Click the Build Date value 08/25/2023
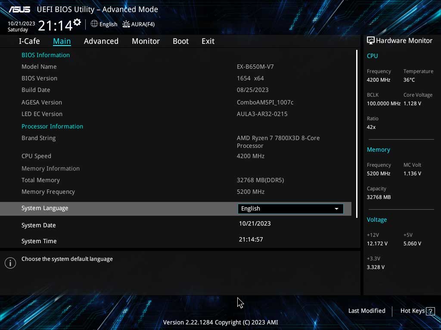 tap(252, 90)
